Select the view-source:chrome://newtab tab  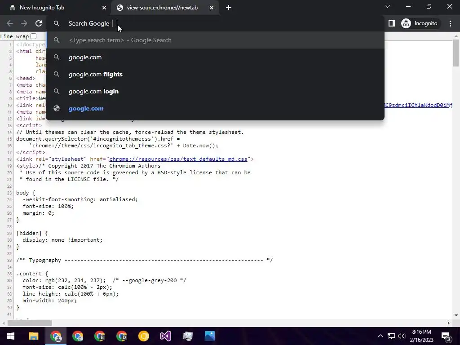(165, 8)
